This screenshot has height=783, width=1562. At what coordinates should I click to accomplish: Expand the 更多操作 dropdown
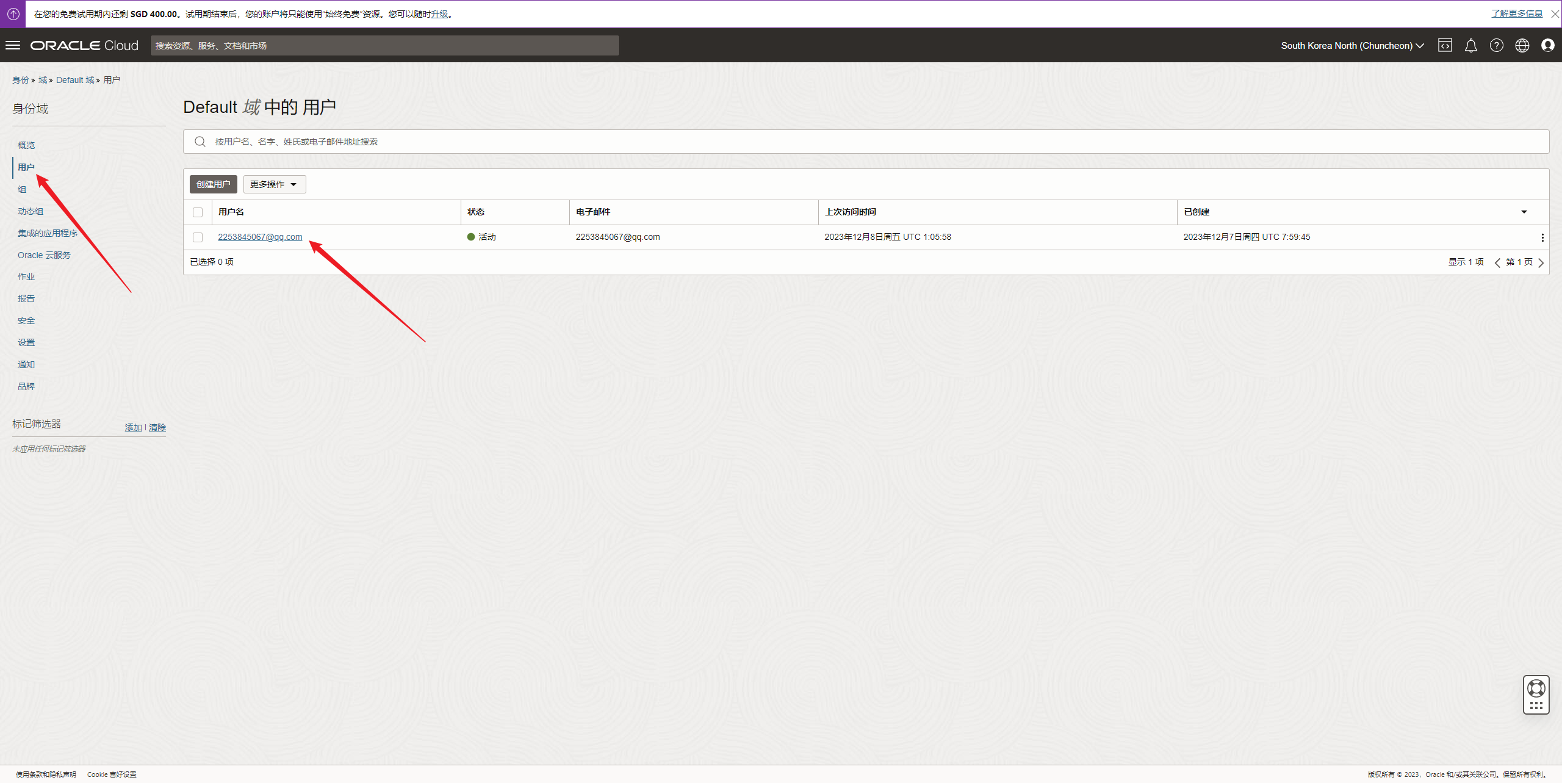(x=275, y=184)
